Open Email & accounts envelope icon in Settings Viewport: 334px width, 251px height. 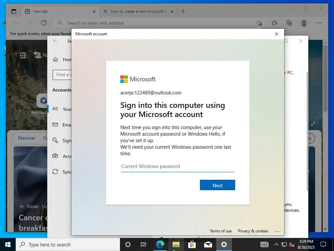(55, 125)
